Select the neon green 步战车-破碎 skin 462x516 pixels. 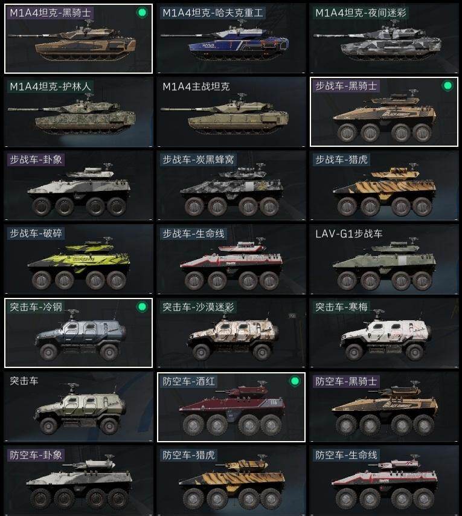pos(79,259)
